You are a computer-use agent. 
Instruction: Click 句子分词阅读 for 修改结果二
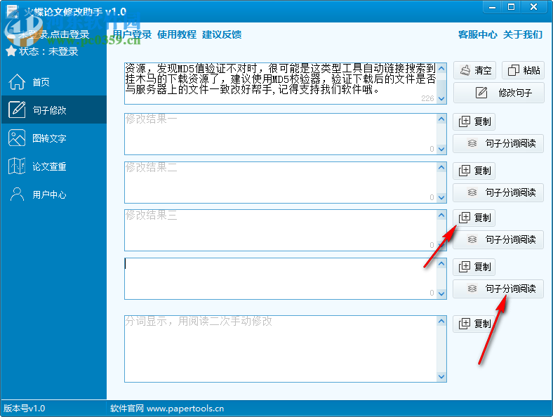coord(498,192)
